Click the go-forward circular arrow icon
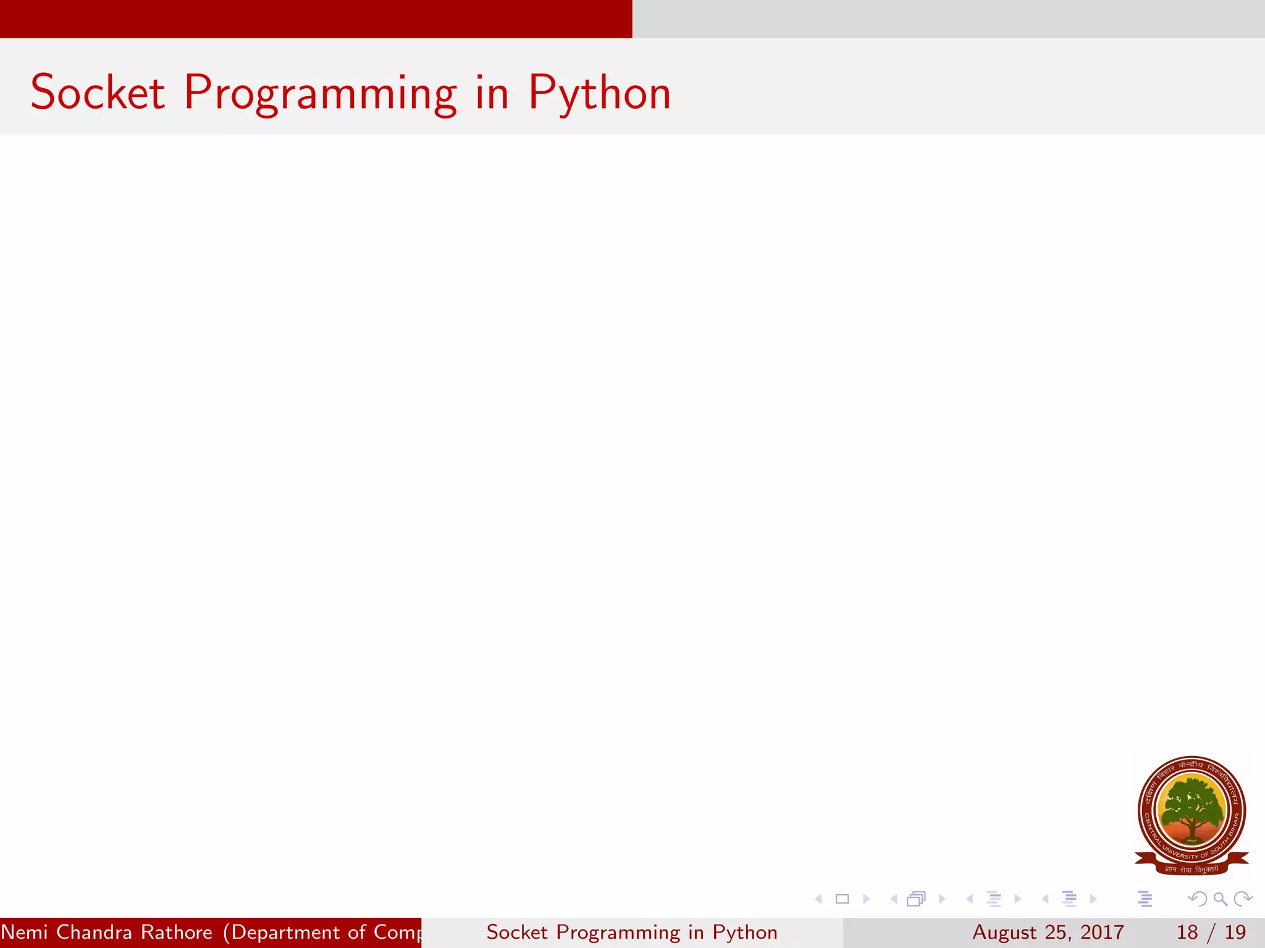 pyautogui.click(x=1243, y=899)
